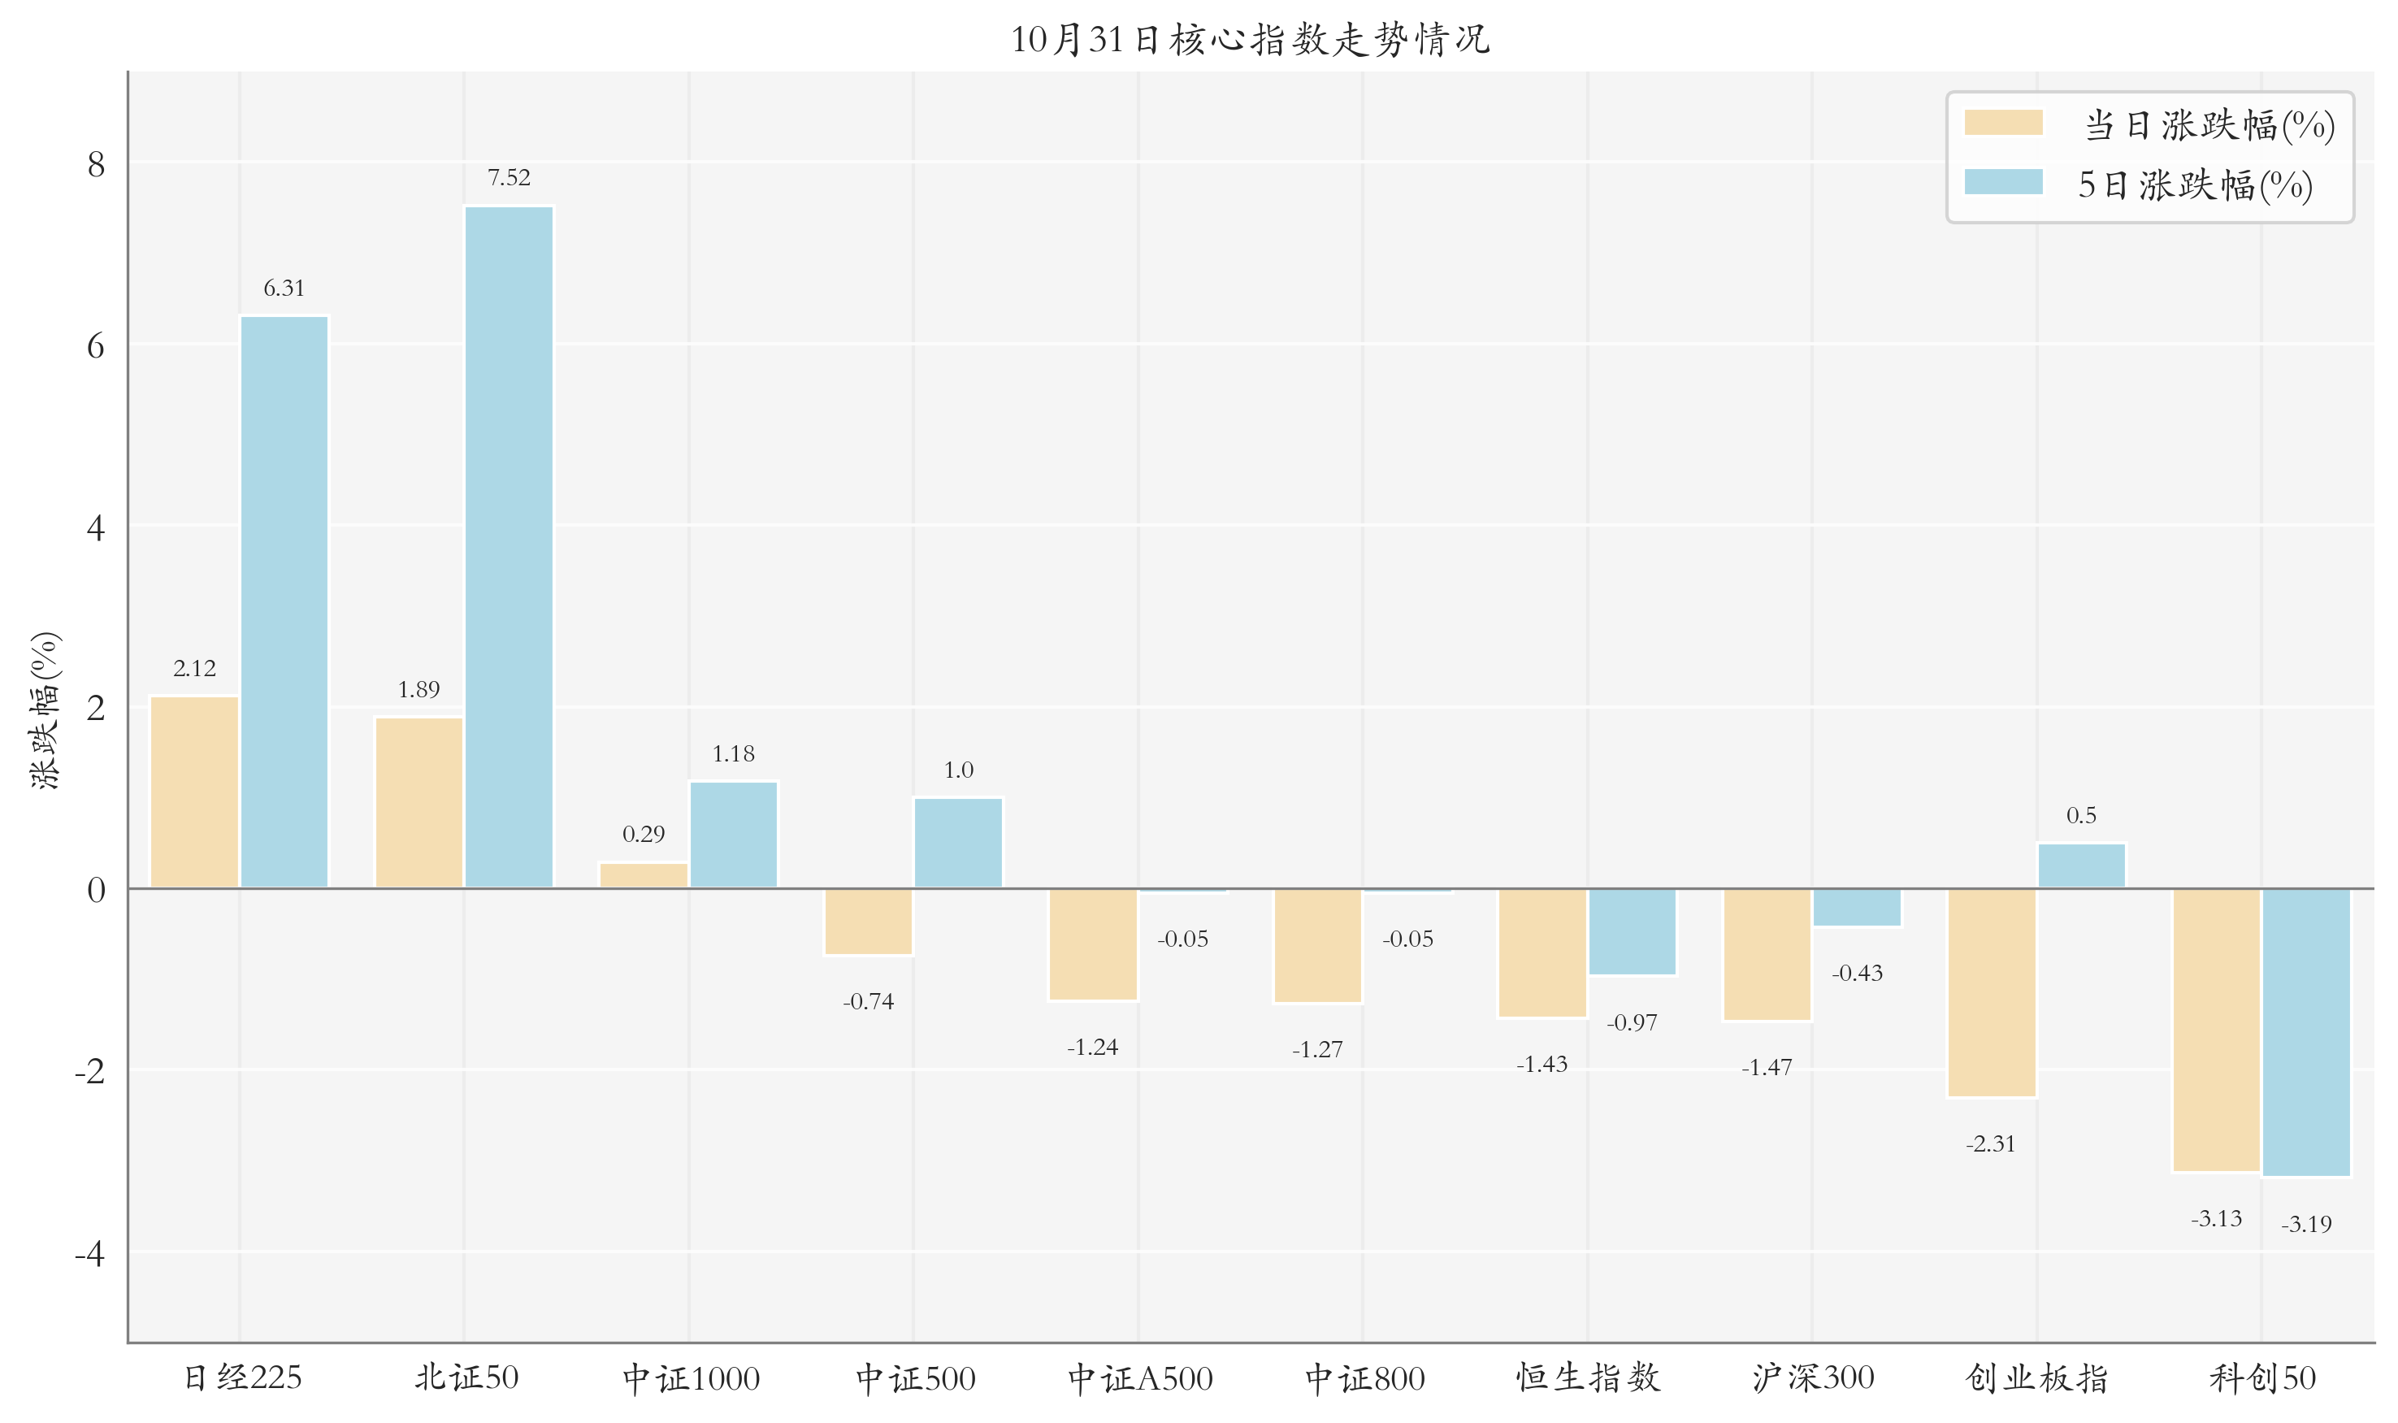
Task: Click the tan 北证50 bar labeled 1.89
Action: (419, 803)
